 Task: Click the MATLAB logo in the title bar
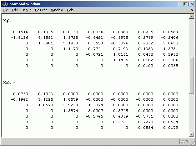click(x=4, y=4)
